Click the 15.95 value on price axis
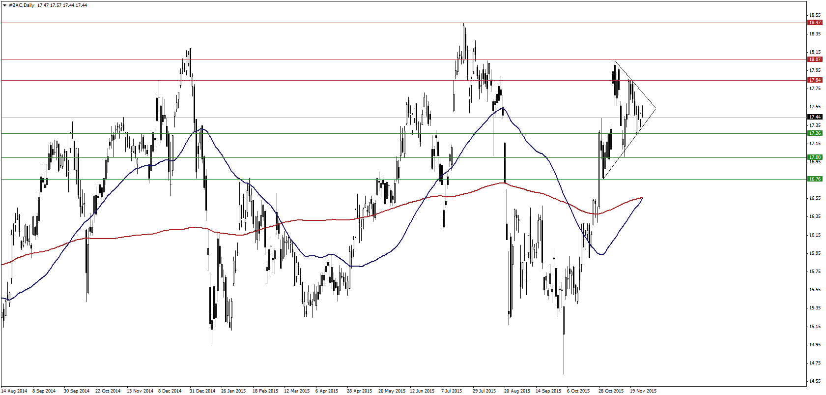The image size is (826, 395). pyautogui.click(x=815, y=253)
